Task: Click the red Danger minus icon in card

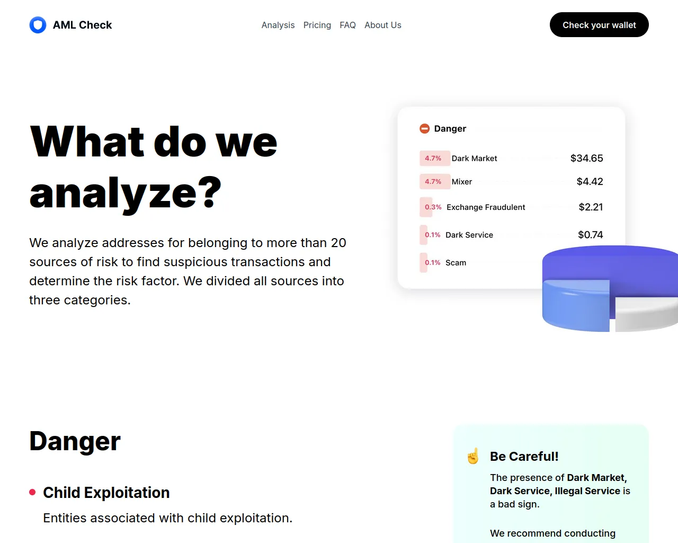Action: 424,128
